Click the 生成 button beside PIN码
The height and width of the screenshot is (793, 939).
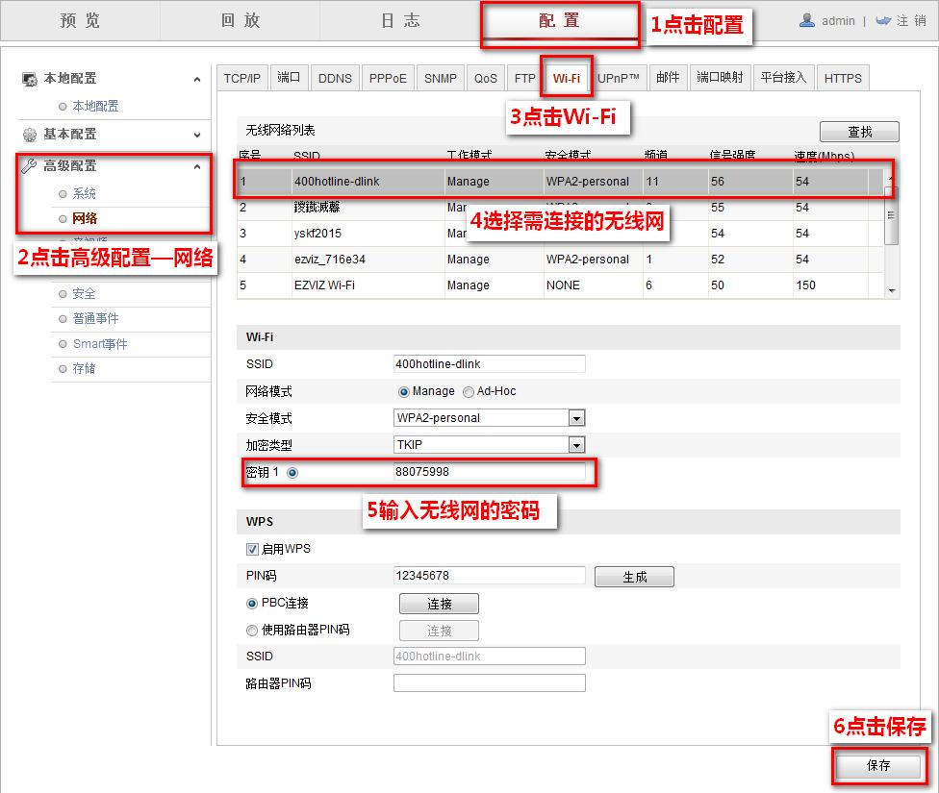tap(633, 576)
